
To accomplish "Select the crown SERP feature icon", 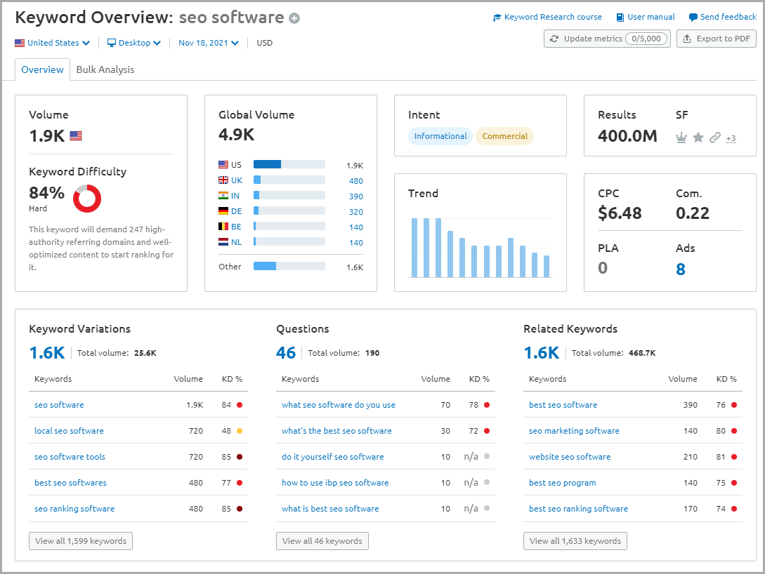I will [681, 138].
